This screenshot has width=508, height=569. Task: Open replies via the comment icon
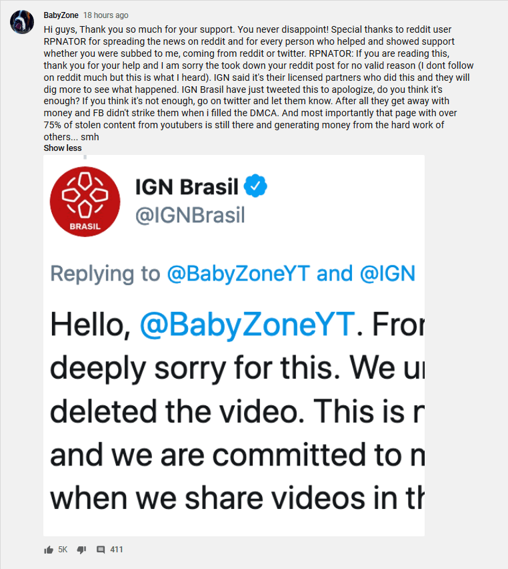101,550
